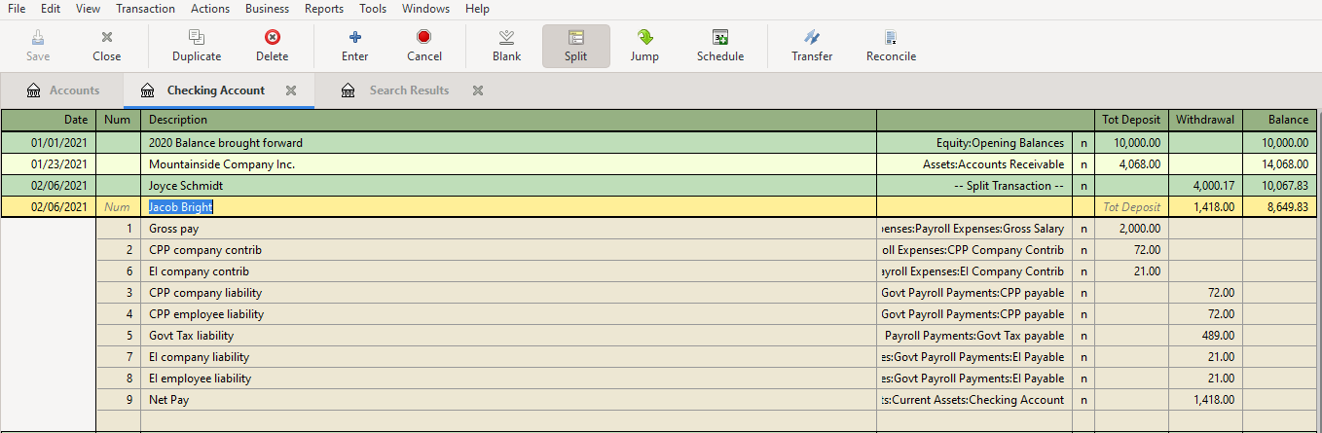Switch to the Accounts tab
1322x433 pixels.
click(63, 90)
